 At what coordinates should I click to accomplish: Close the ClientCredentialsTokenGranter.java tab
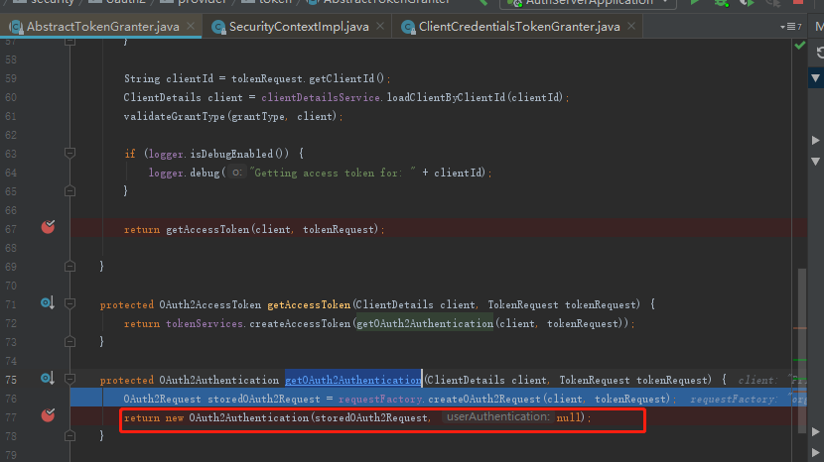tap(631, 26)
